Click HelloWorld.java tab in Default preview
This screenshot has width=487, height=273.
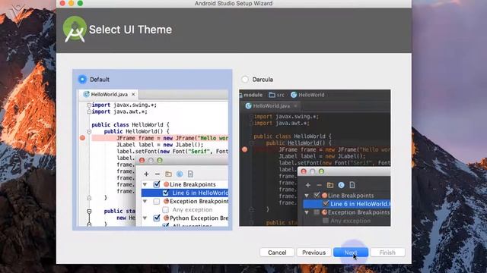click(x=110, y=94)
